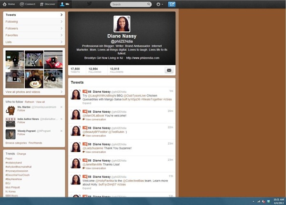Click the envelope direct message button

169,70
